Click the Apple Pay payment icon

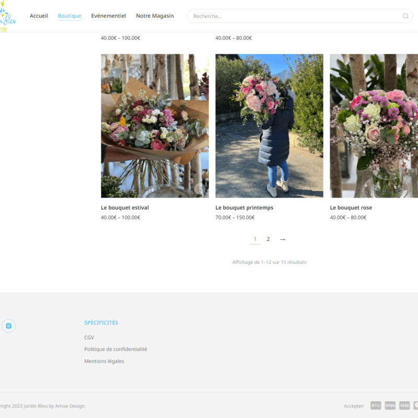(376, 405)
